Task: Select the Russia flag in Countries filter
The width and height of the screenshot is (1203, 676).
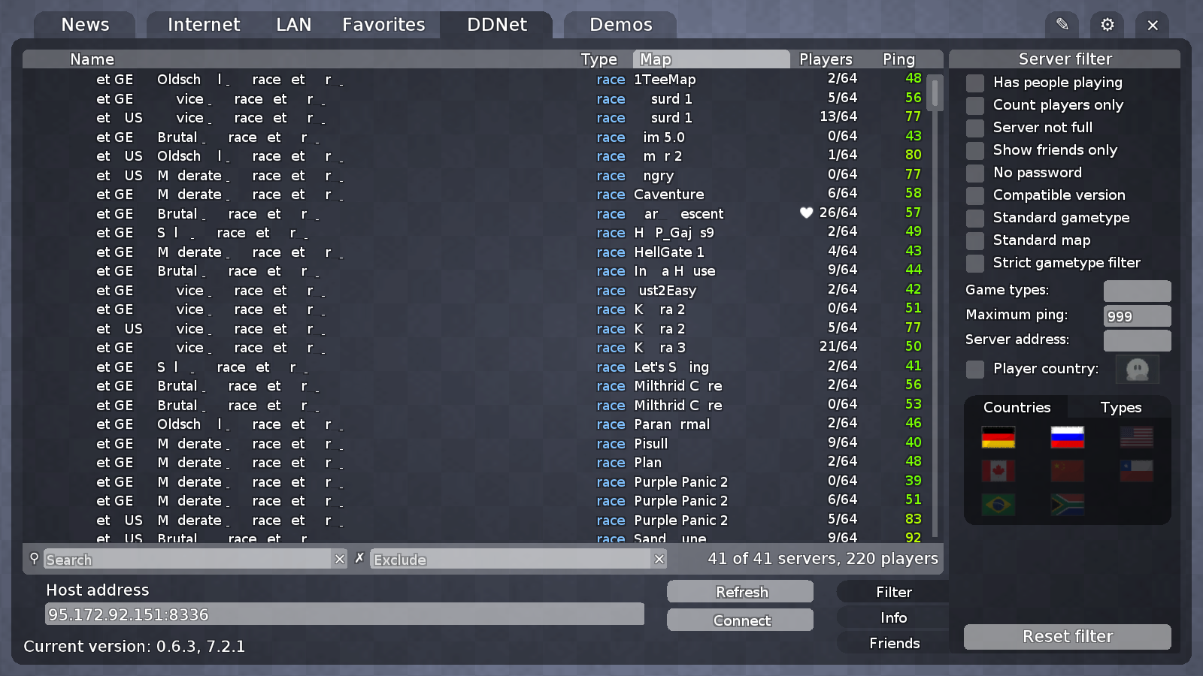Action: point(1067,436)
